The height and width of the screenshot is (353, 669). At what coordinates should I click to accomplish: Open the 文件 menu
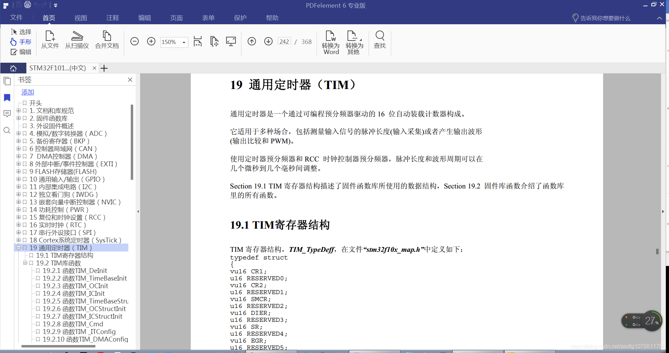16,18
